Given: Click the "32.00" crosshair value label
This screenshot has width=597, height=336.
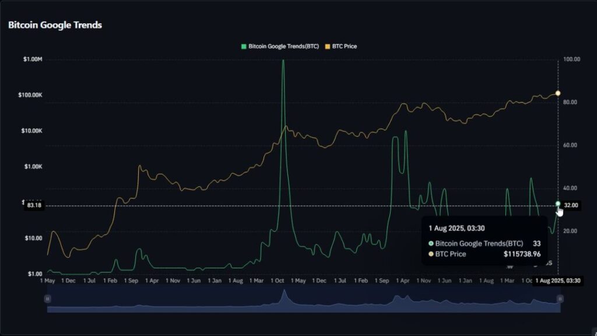Looking at the screenshot, I should point(571,206).
